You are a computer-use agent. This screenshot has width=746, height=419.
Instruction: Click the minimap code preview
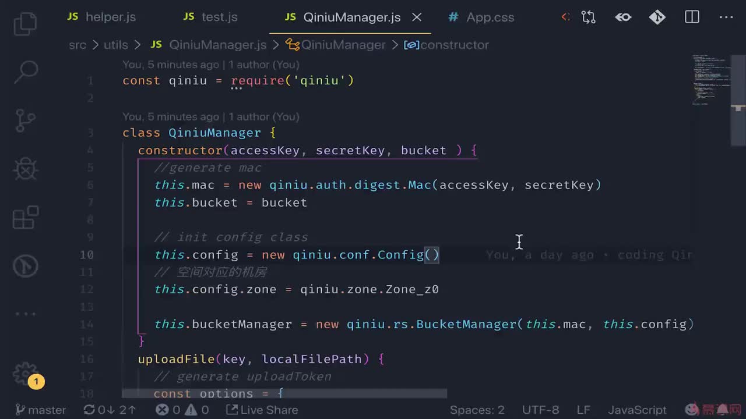click(710, 79)
